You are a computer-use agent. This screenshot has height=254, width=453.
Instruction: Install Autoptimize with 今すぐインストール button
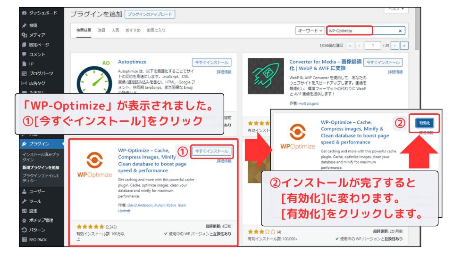click(211, 62)
